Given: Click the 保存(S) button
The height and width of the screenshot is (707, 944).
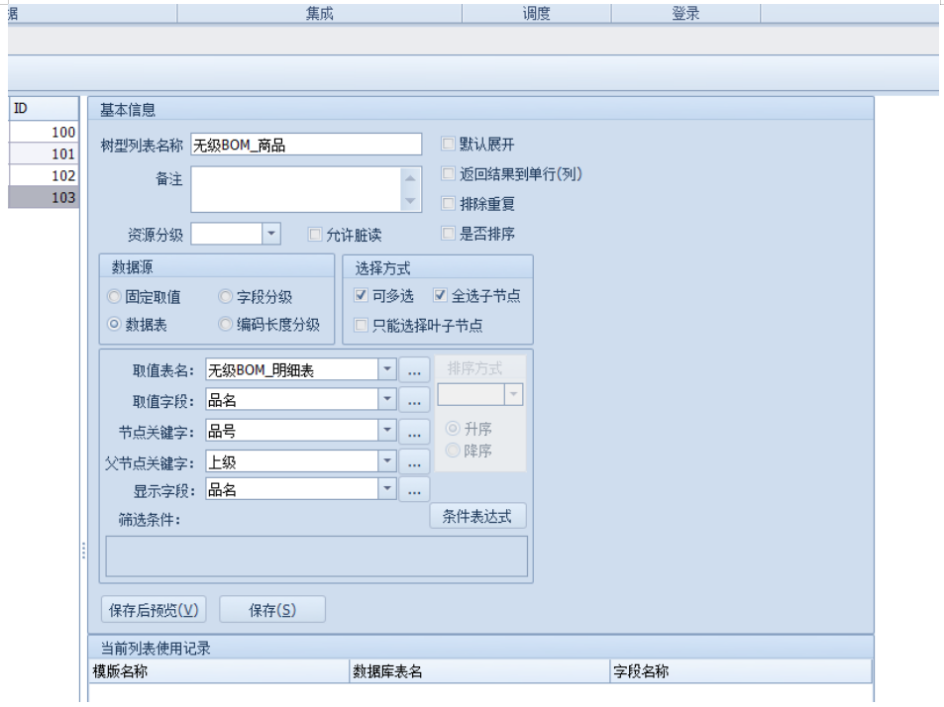Looking at the screenshot, I should point(271,610).
